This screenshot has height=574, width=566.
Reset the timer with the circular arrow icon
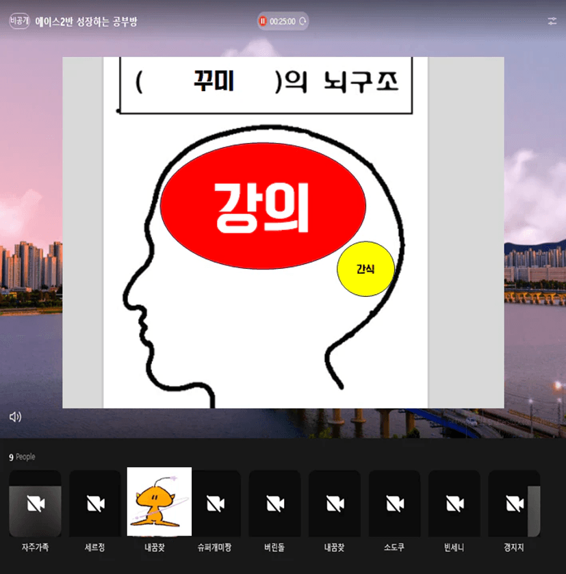[303, 21]
